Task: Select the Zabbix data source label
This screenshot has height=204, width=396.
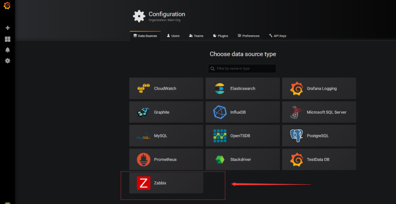Action: (x=160, y=183)
